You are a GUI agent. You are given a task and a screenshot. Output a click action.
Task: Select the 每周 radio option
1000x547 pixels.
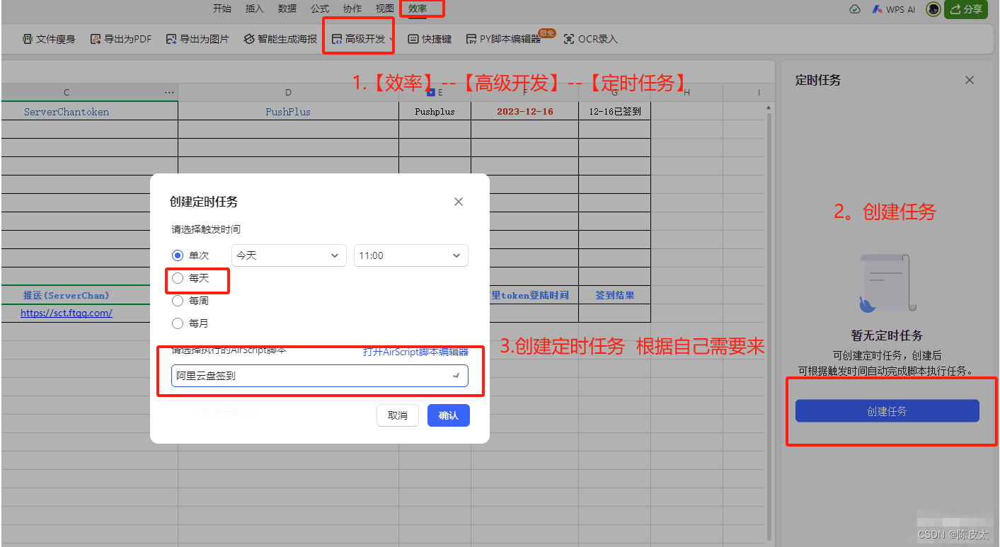pyautogui.click(x=178, y=301)
